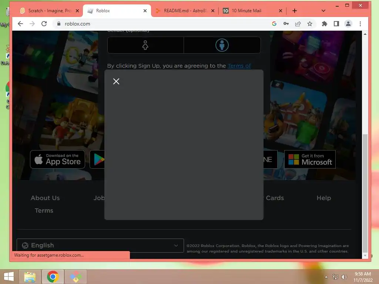Viewport: 379px width, 284px height.
Task: Expand the English language dropdown
Action: tap(100, 246)
